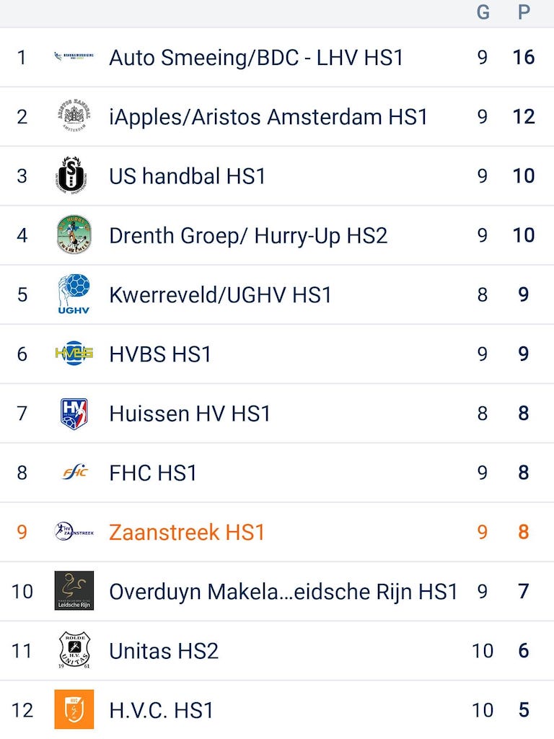
Task: Open the Auto Smeeing/BDC - LHV HS1 team
Action: [x=256, y=58]
